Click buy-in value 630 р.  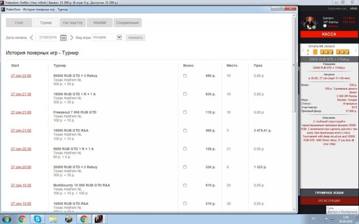coord(210,94)
